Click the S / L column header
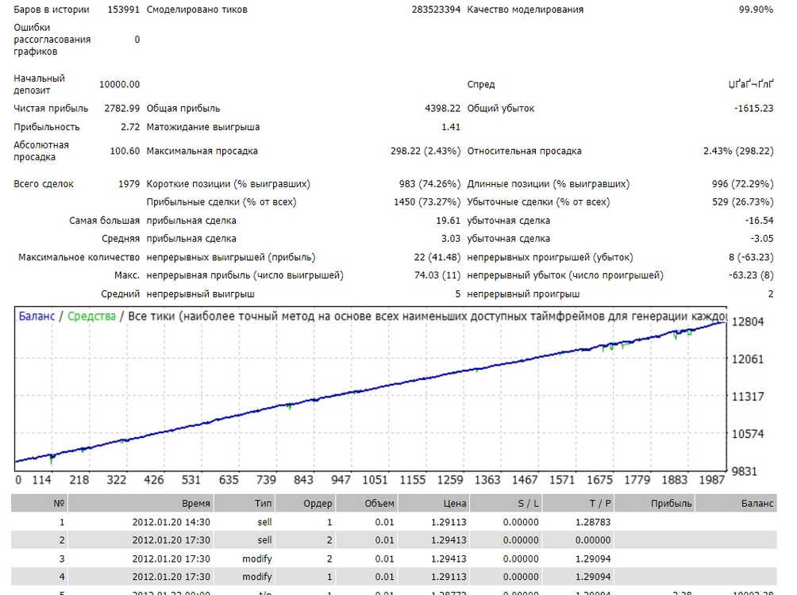 pos(528,503)
